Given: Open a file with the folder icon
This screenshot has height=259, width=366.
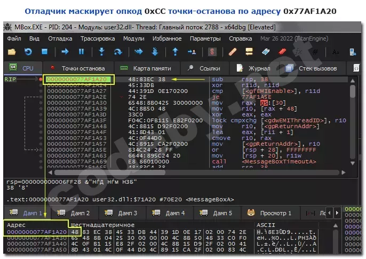Looking at the screenshot, I should click(12, 52).
